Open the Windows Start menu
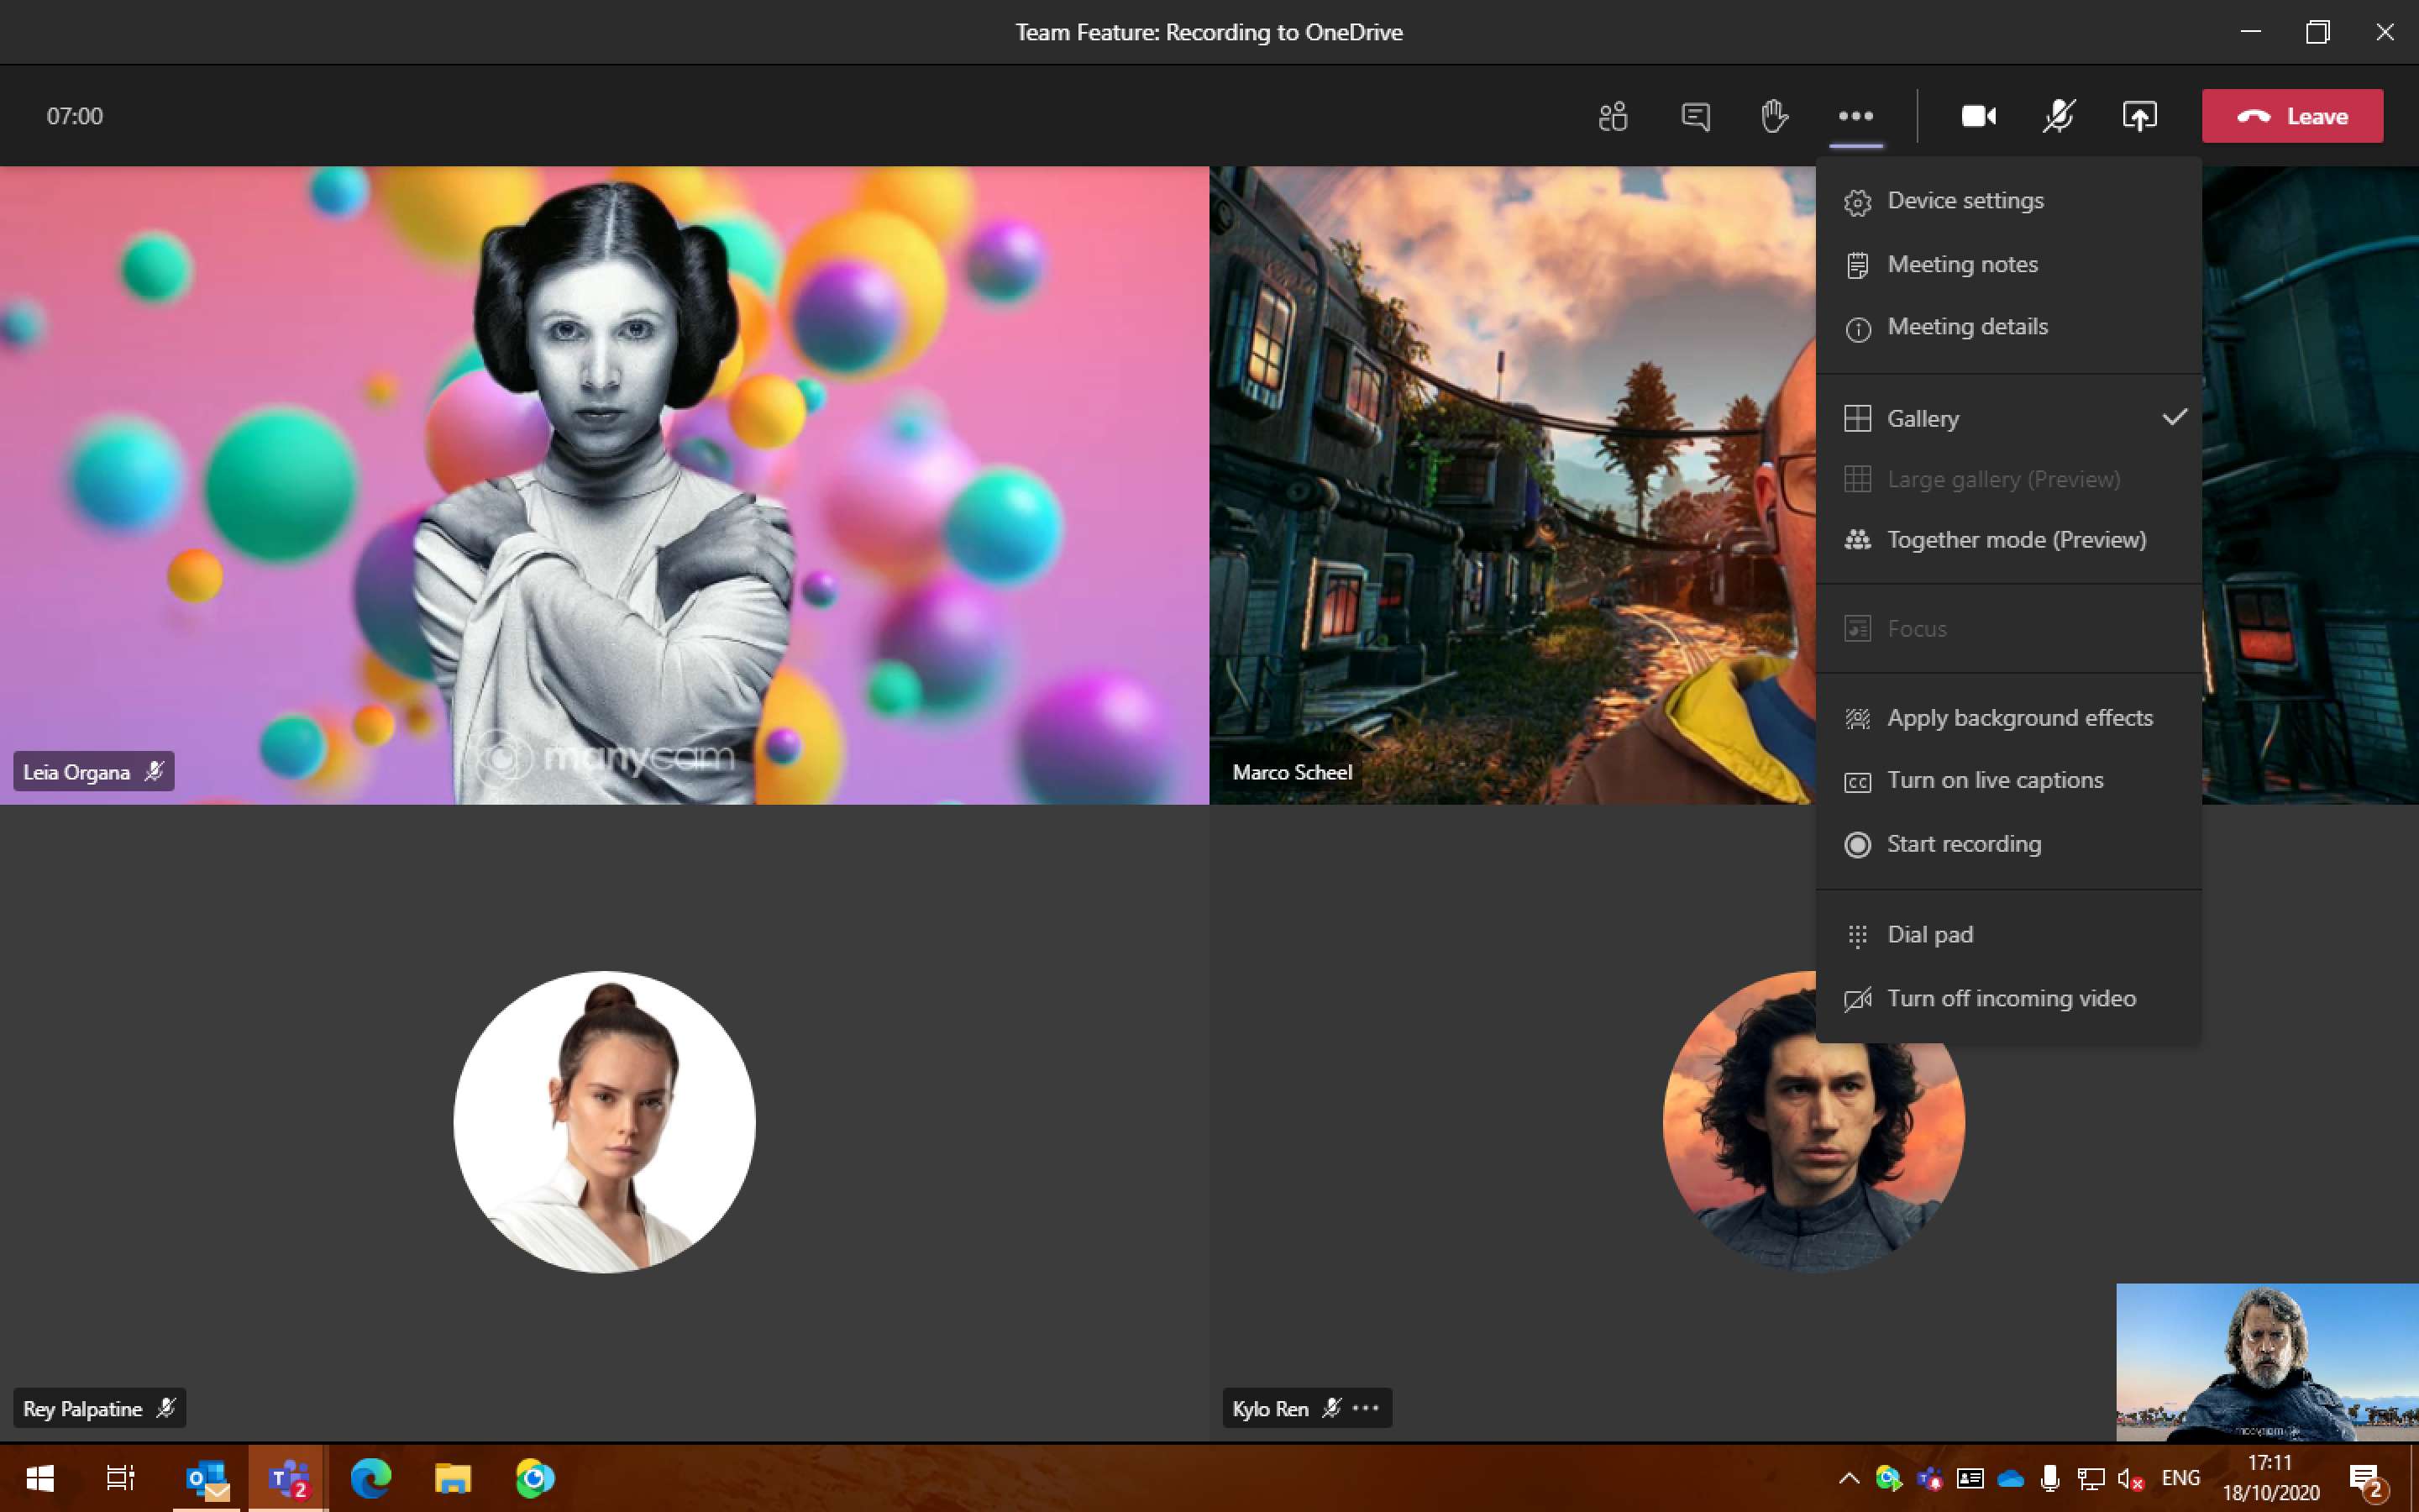The height and width of the screenshot is (1512, 2419). (x=40, y=1477)
